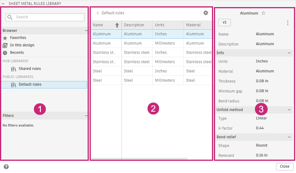Viewport: 296px width, 173px height.
Task: Select the Stainless steel Inches row
Action: tap(152, 52)
